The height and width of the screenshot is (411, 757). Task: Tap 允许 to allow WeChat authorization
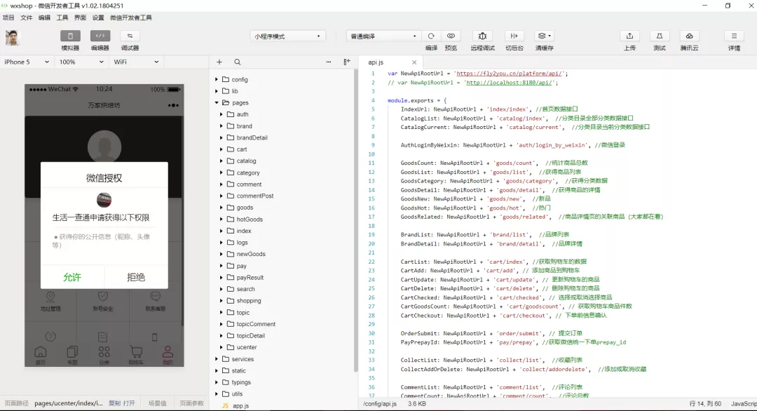[x=71, y=276]
